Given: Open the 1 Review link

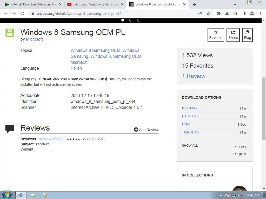Looking at the screenshot, I should coord(194,76).
